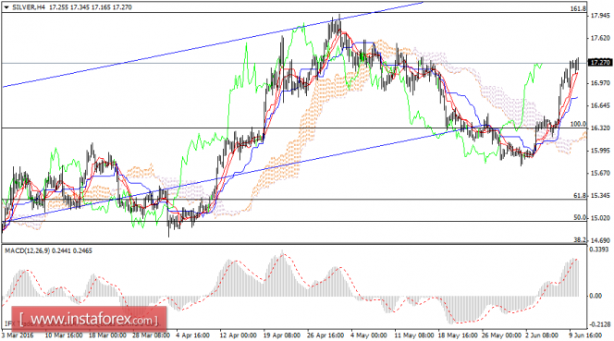
Task: Select the 61.8 Fibonacci level label
Action: 580,195
